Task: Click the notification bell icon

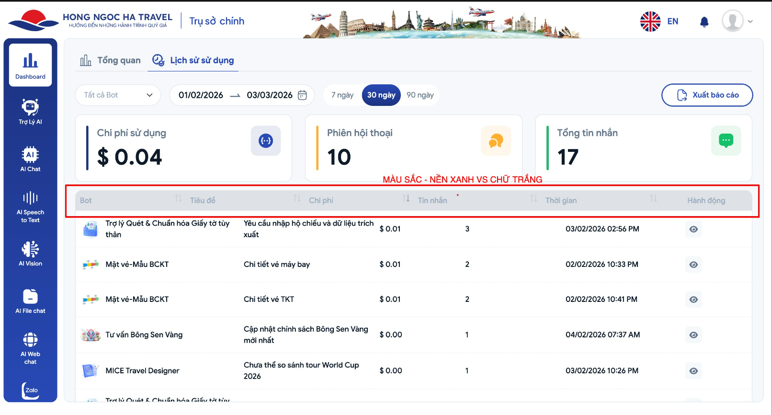Action: click(x=704, y=22)
